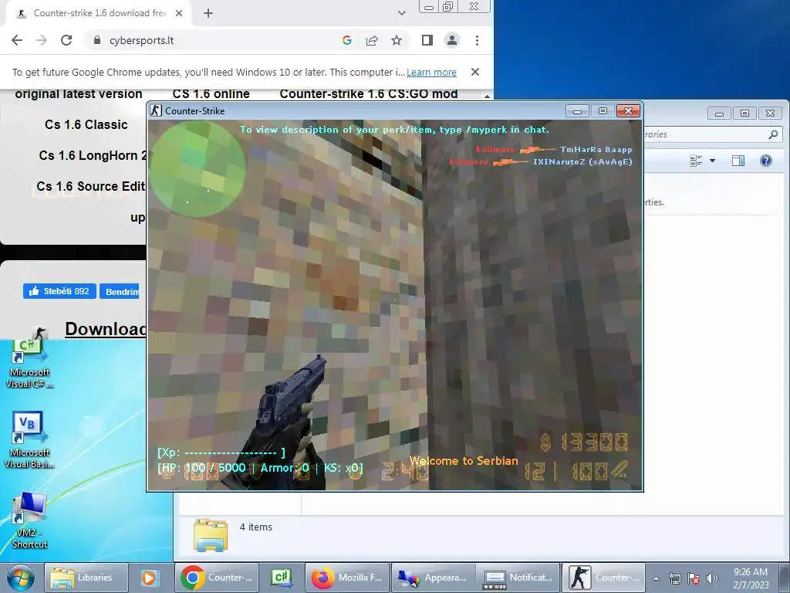
Task: Expand Chrome tab search chevron
Action: 401,13
